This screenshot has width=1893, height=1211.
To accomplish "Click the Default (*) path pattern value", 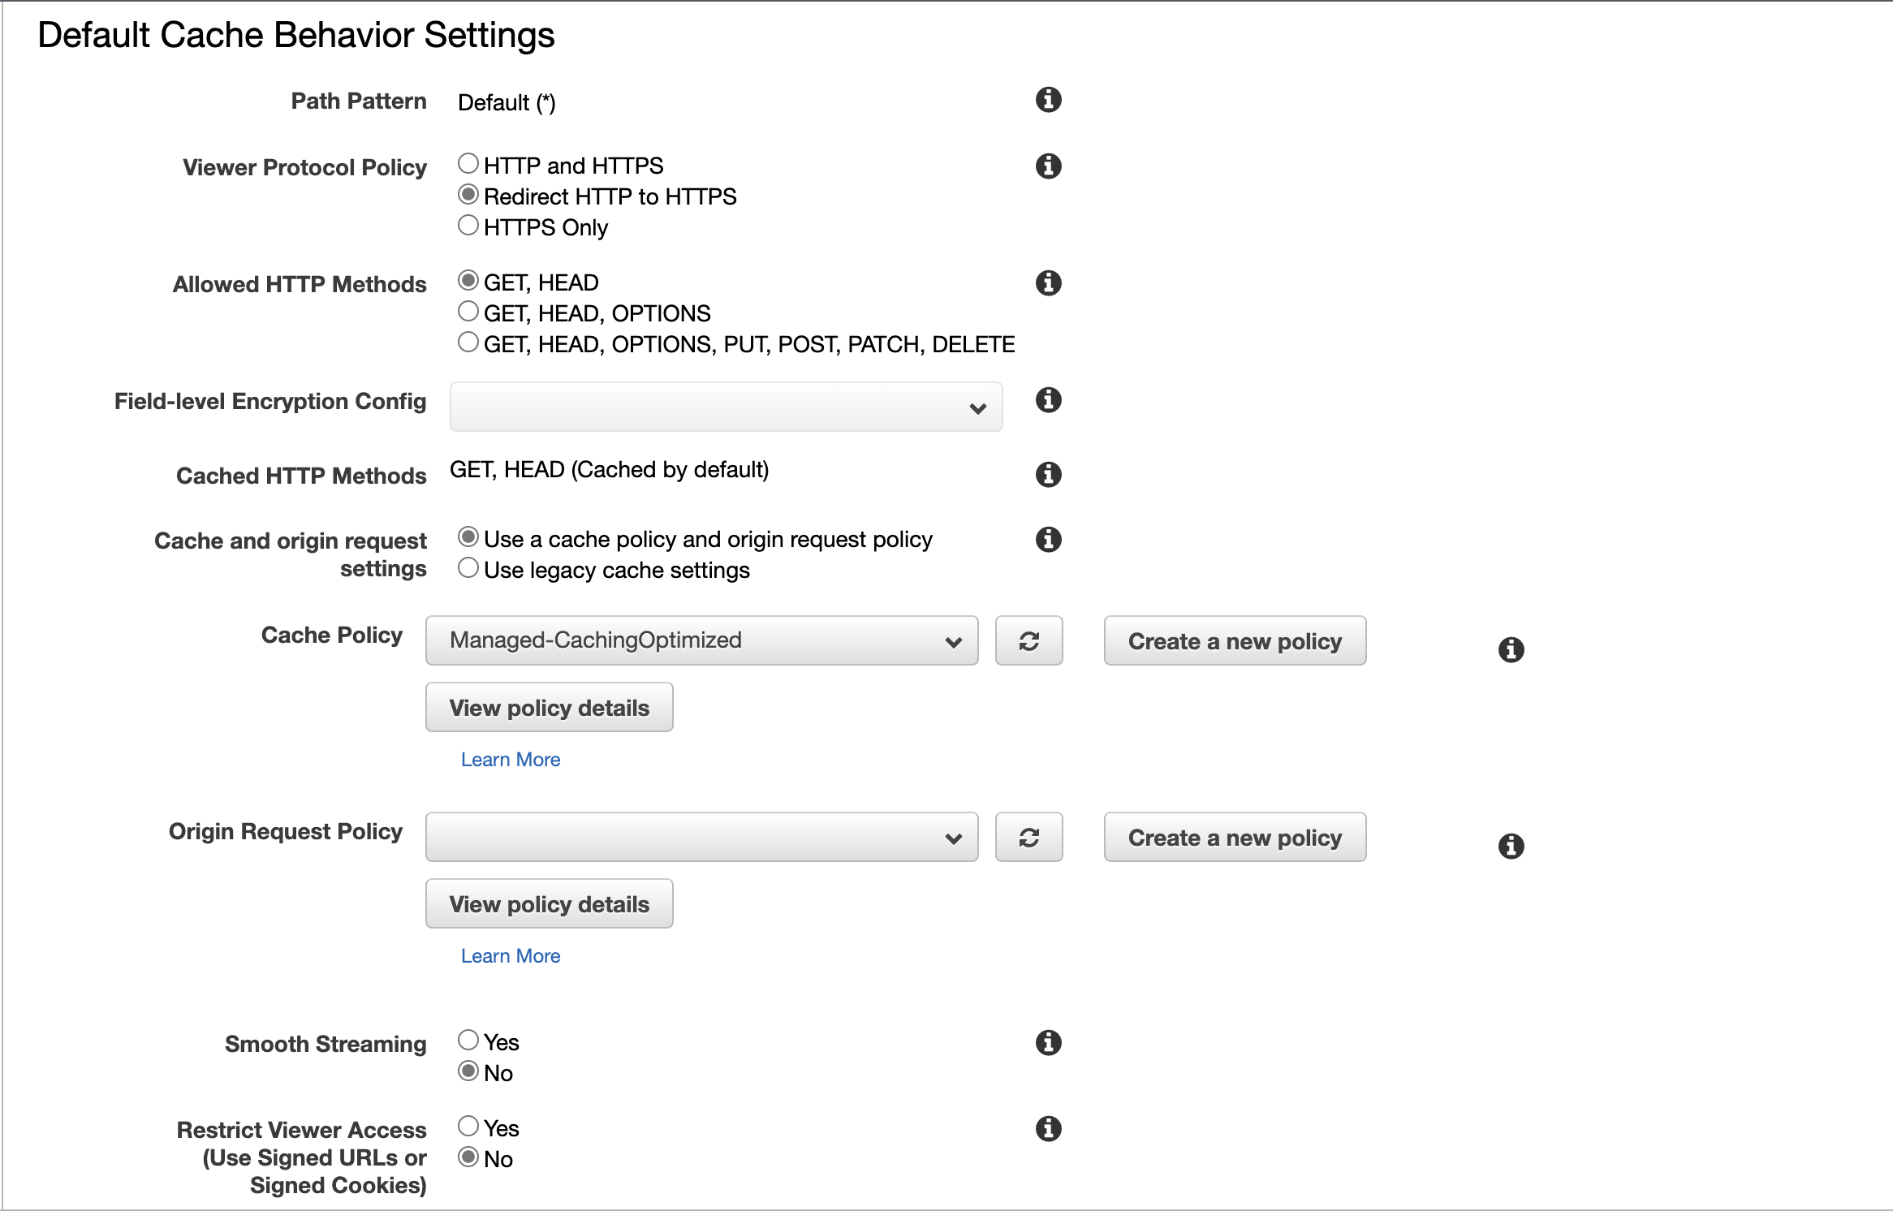I will point(507,103).
